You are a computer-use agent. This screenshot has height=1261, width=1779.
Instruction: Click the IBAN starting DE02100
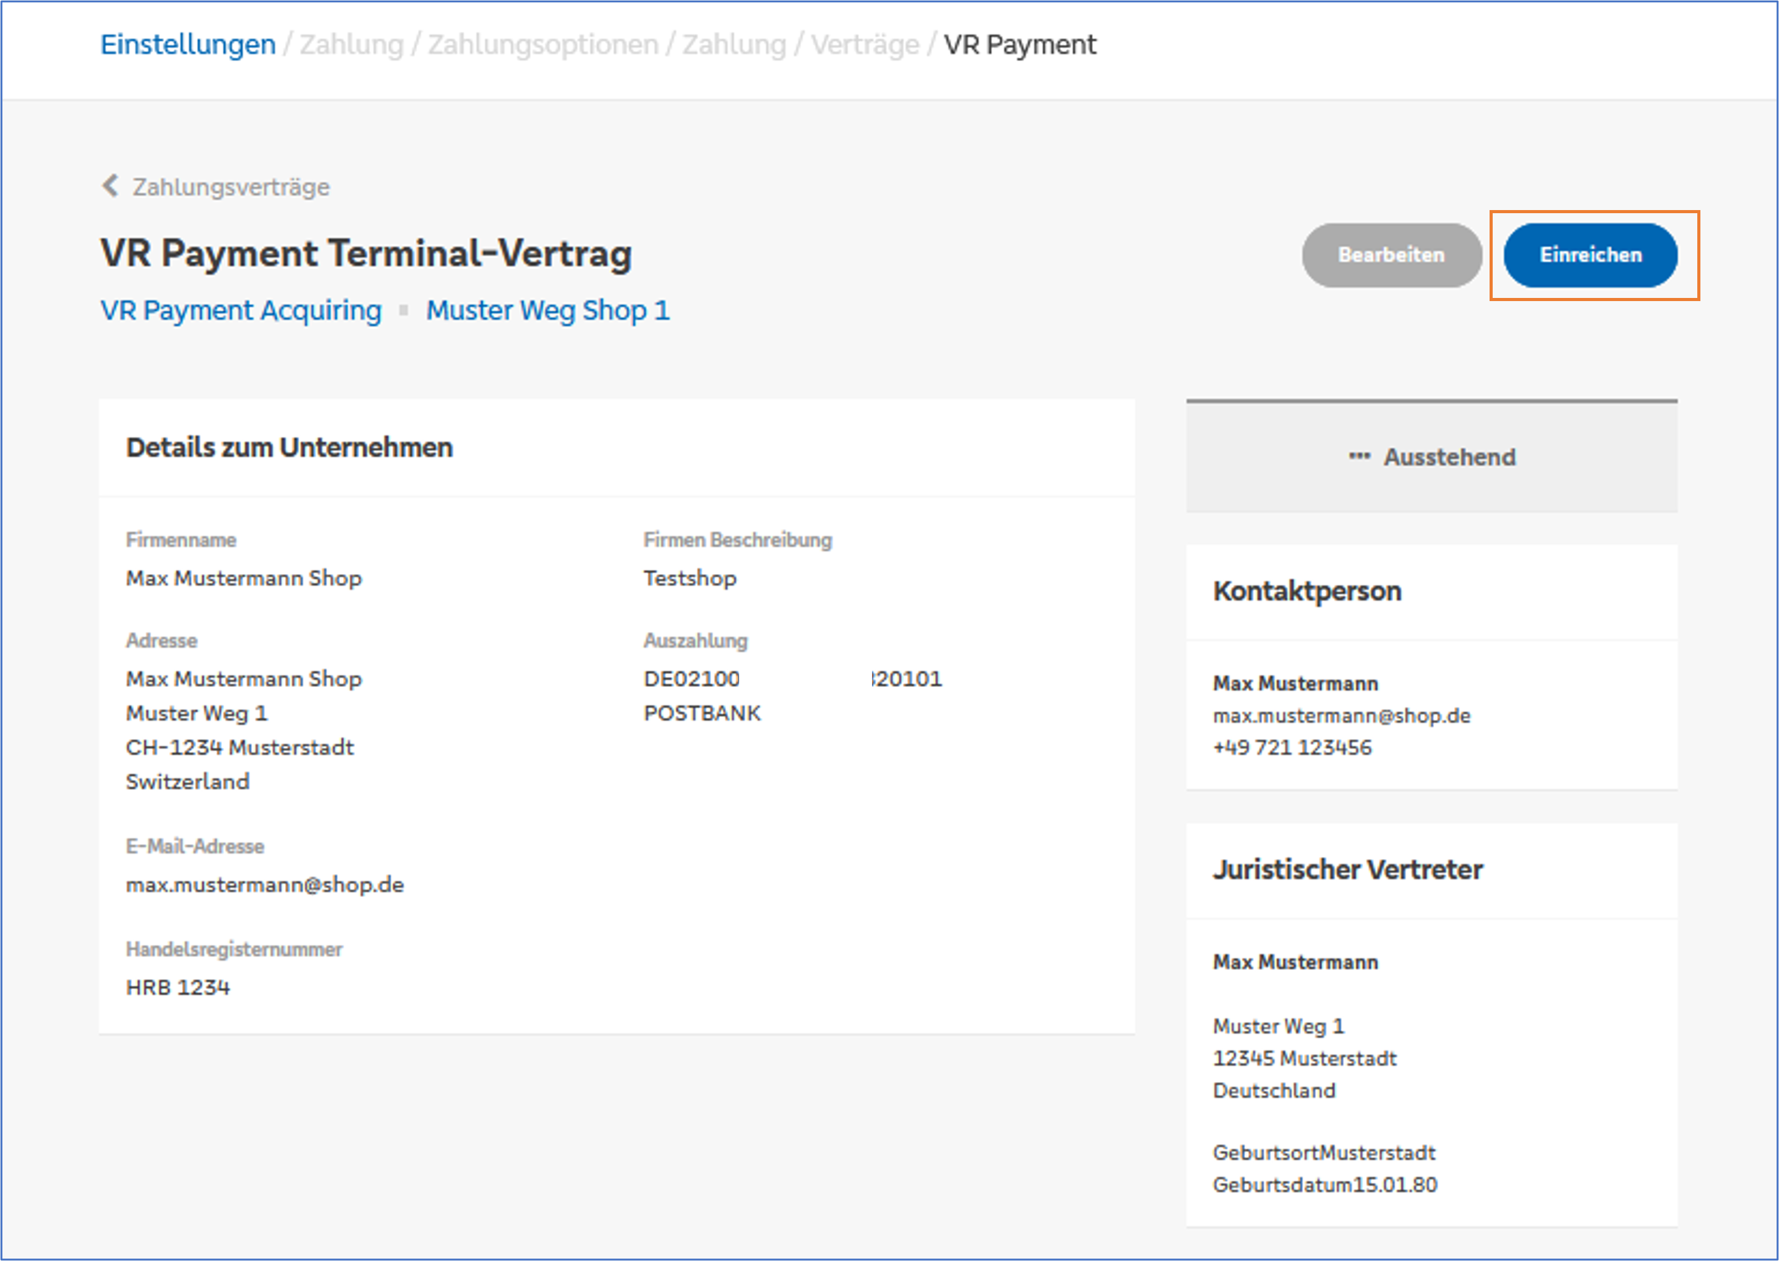coord(792,679)
